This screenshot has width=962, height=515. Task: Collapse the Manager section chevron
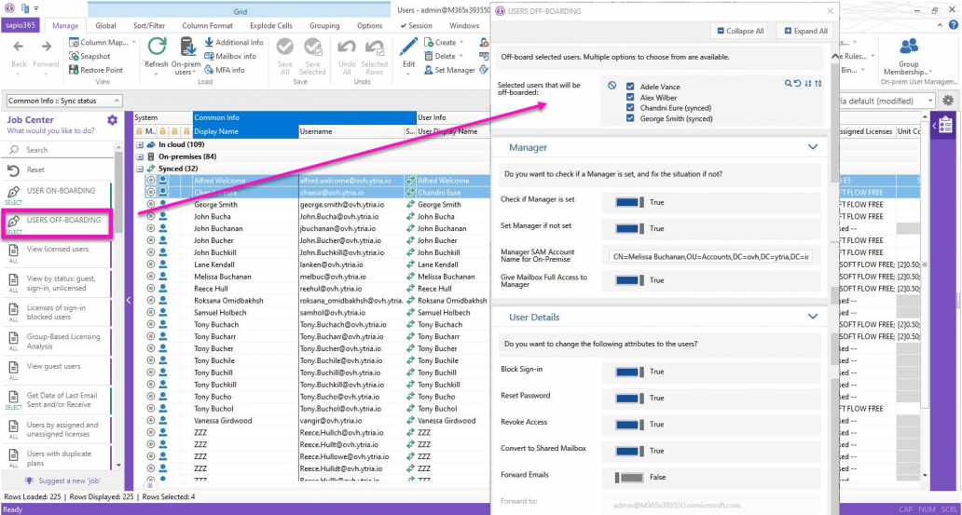(813, 147)
